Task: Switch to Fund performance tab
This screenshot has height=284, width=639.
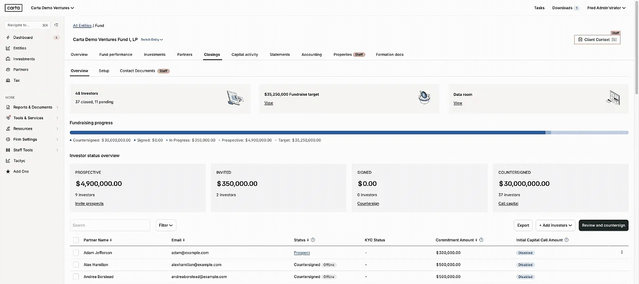Action: coord(116,54)
